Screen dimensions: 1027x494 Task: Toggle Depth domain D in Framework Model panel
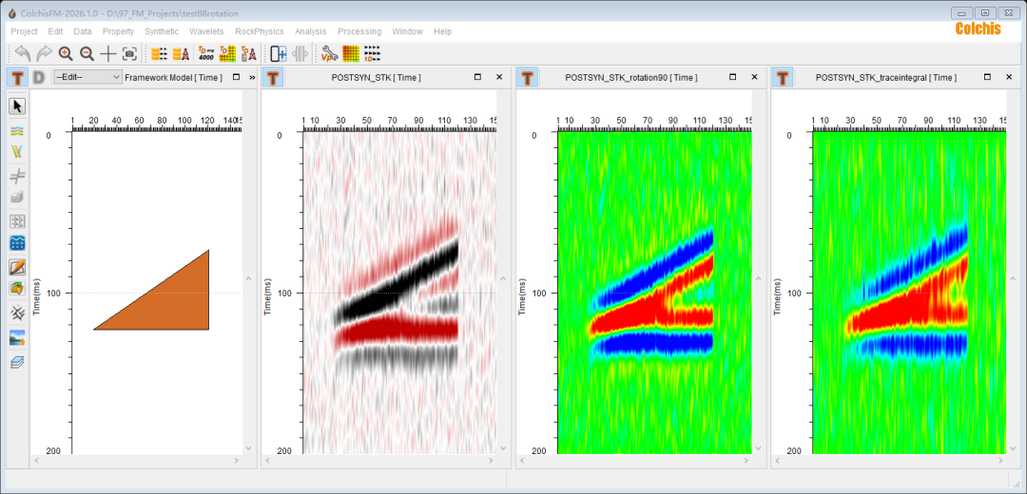pyautogui.click(x=39, y=77)
